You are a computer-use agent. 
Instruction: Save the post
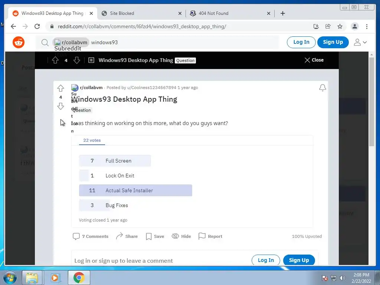pyautogui.click(x=155, y=236)
